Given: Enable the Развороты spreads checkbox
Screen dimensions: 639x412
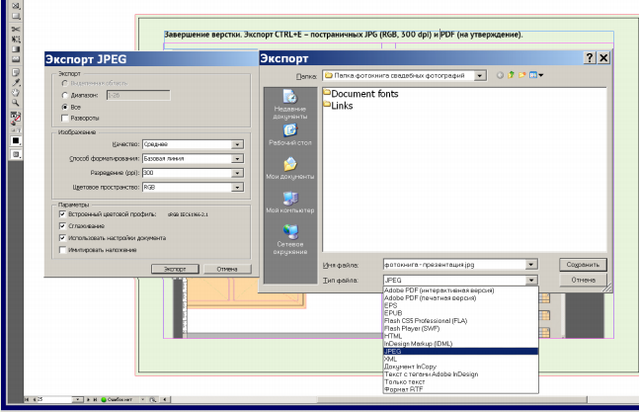Looking at the screenshot, I should coord(64,119).
